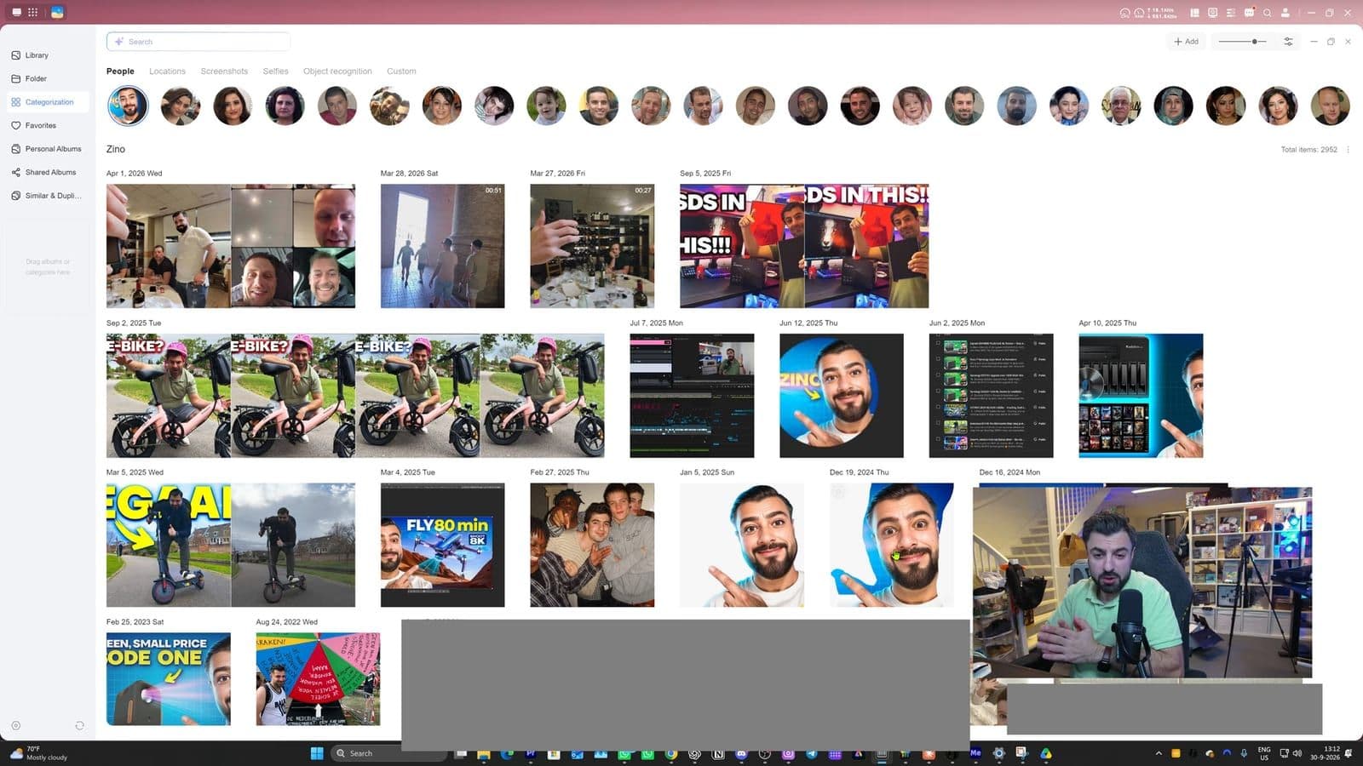Open the Aug 24, 2022 Kraken photo
This screenshot has height=766, width=1363.
point(318,679)
